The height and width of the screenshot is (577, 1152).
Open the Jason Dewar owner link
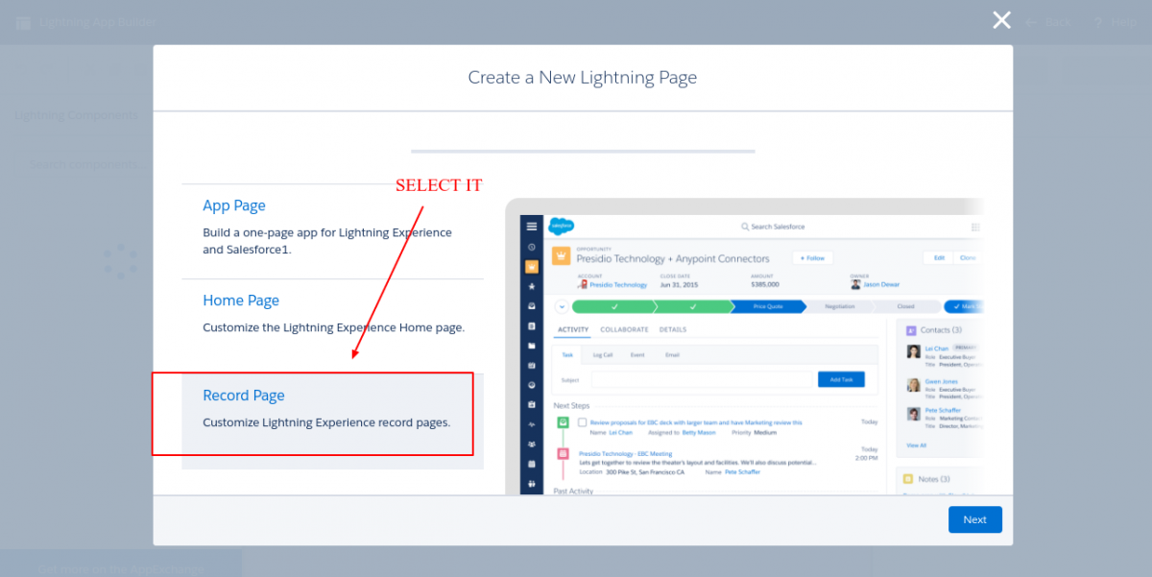point(883,285)
